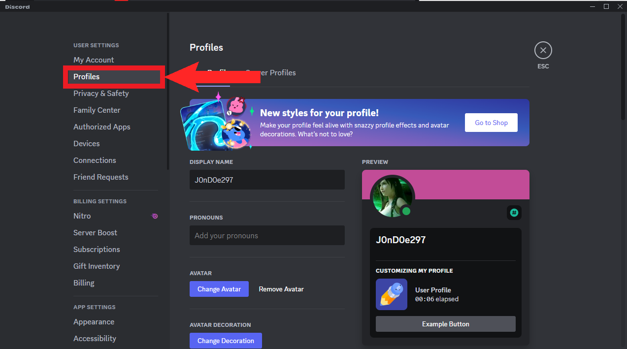Click the Add your pronouns field
This screenshot has width=627, height=349.
click(267, 235)
